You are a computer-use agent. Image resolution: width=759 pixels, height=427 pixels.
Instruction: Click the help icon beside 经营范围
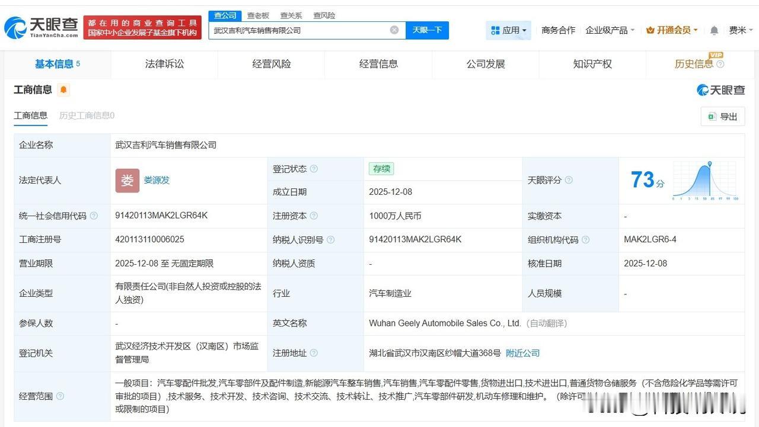[x=59, y=397]
